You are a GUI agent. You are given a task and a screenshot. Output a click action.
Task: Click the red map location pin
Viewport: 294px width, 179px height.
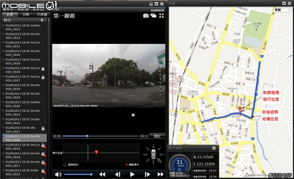click(240, 109)
